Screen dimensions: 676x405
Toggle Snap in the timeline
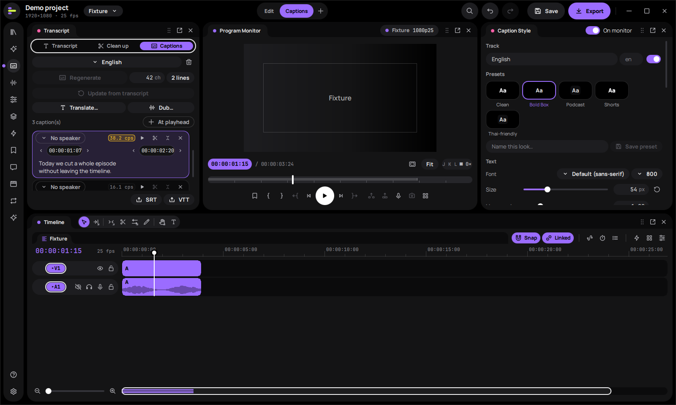tap(526, 238)
